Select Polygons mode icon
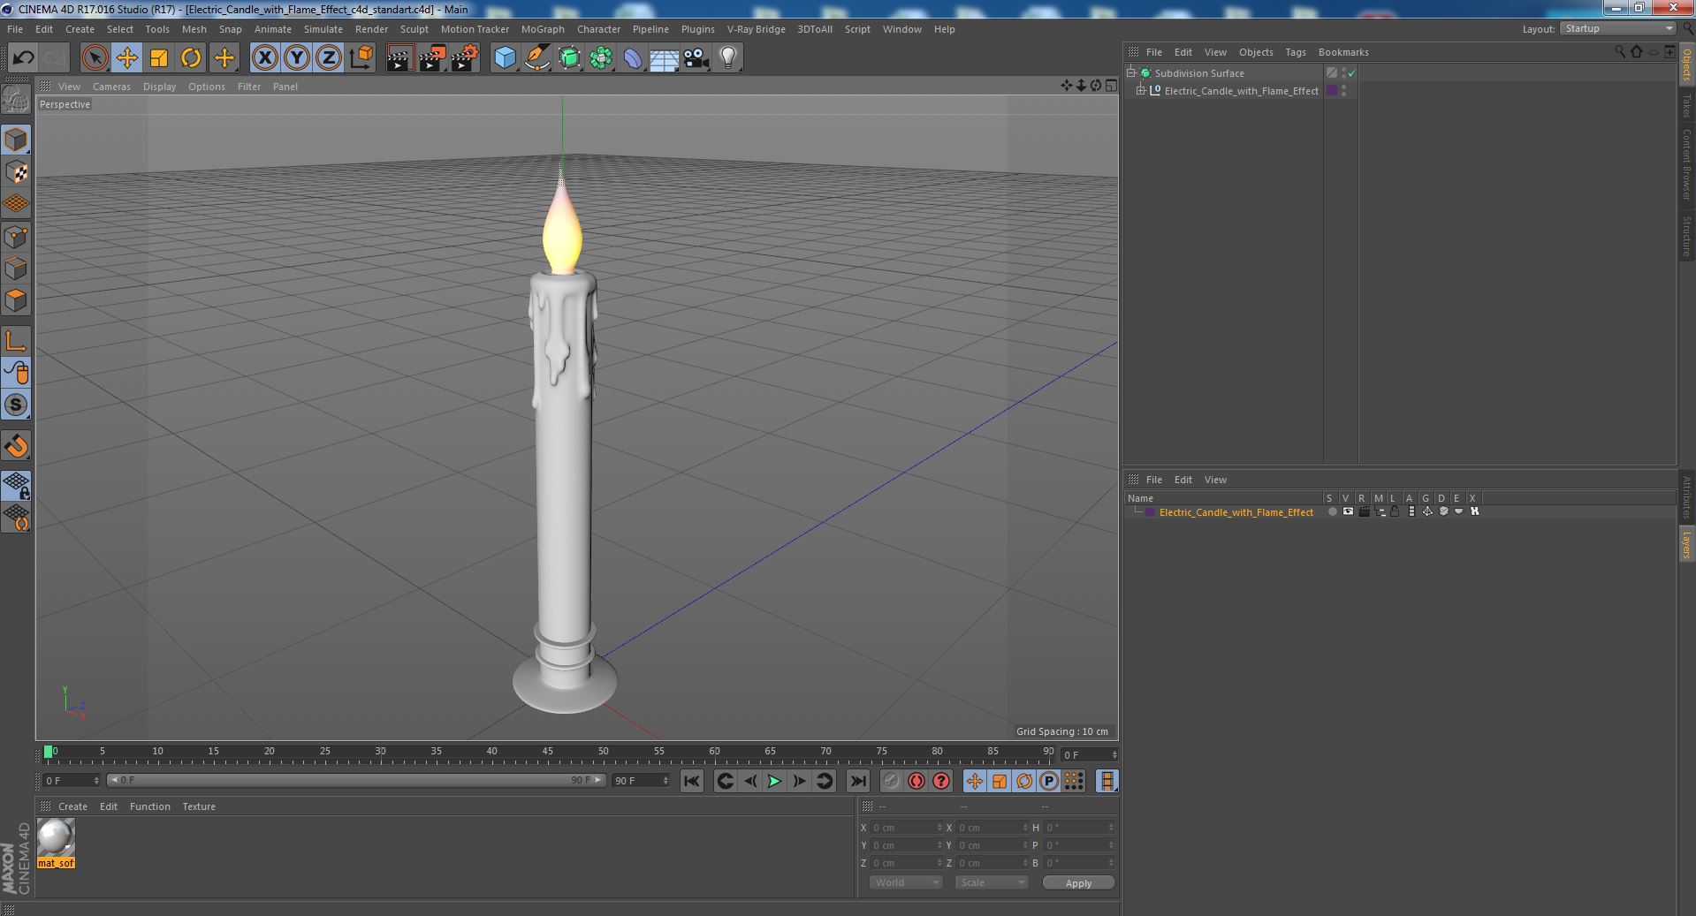Viewport: 1696px width, 916px height. point(16,300)
